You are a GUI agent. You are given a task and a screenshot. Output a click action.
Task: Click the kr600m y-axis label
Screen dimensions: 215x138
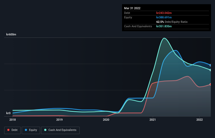click(x=11, y=34)
